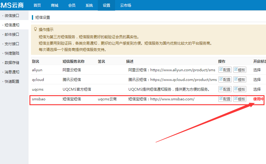Click 模板 button for qcloud row
Image resolution: width=266 pixels, height=164 pixels.
point(240,79)
